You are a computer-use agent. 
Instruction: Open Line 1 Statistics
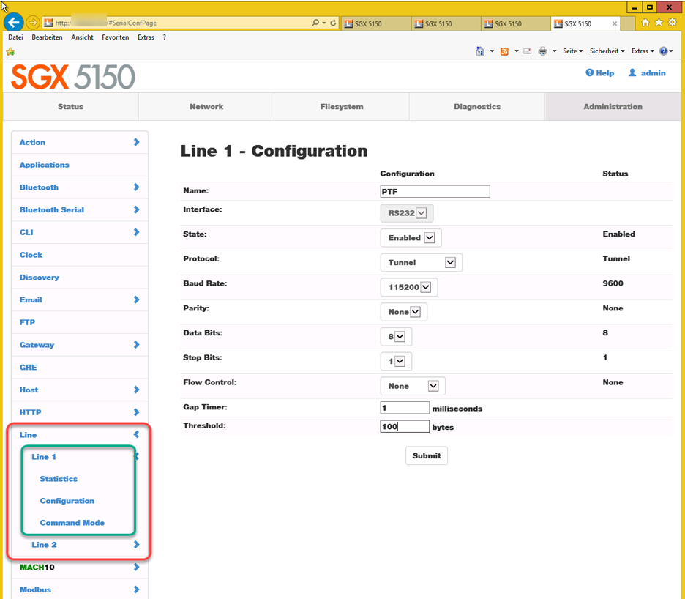click(59, 479)
